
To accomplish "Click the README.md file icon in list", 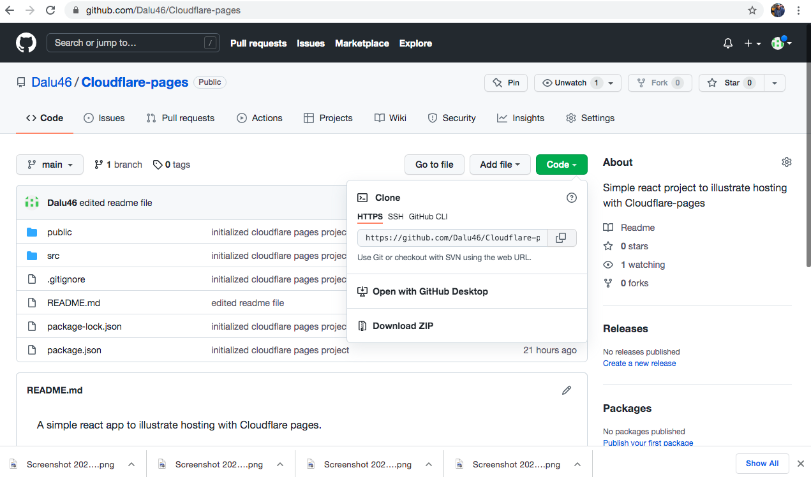I will [32, 303].
